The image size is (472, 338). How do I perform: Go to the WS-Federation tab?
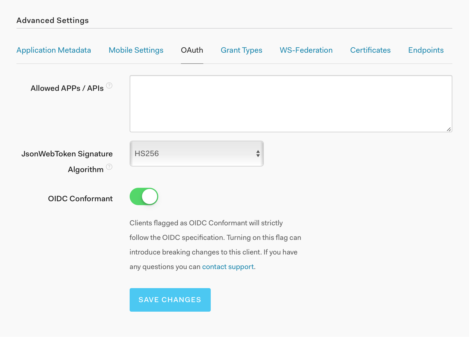click(306, 50)
